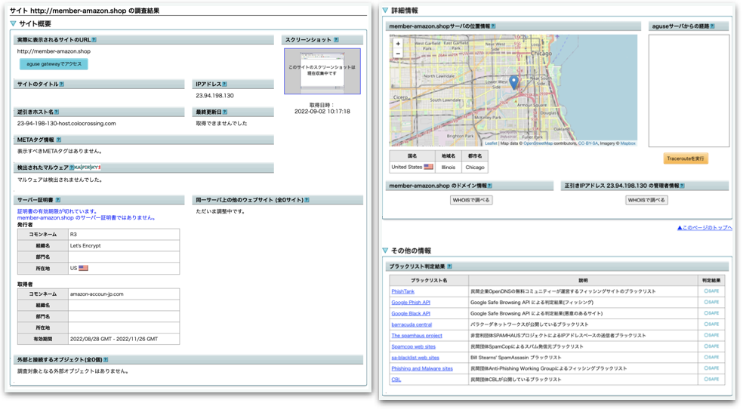The height and width of the screenshot is (409, 743).
Task: Open help for member-amazon.shop のドメイン情報
Action: tap(490, 186)
